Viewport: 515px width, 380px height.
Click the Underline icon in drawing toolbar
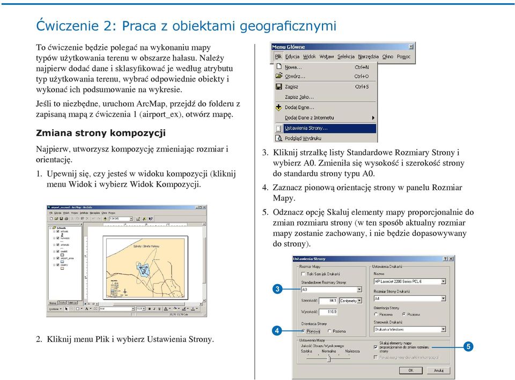pos(159,309)
